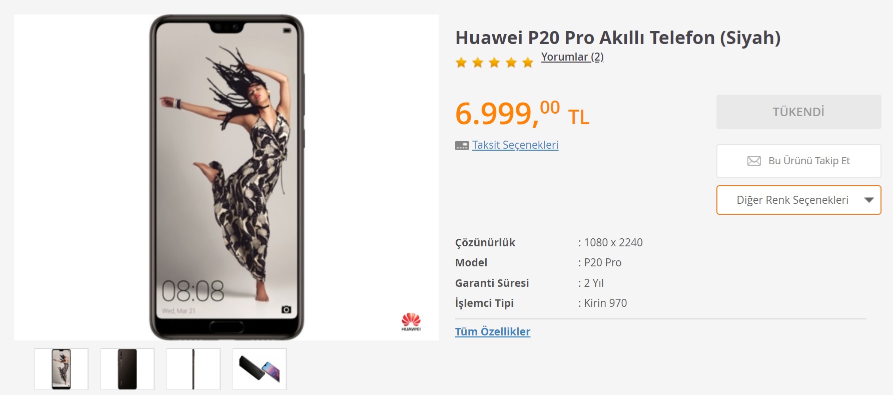893x395 pixels.
Task: Click the Bu Ürünü Takip Et button
Action: pos(798,161)
